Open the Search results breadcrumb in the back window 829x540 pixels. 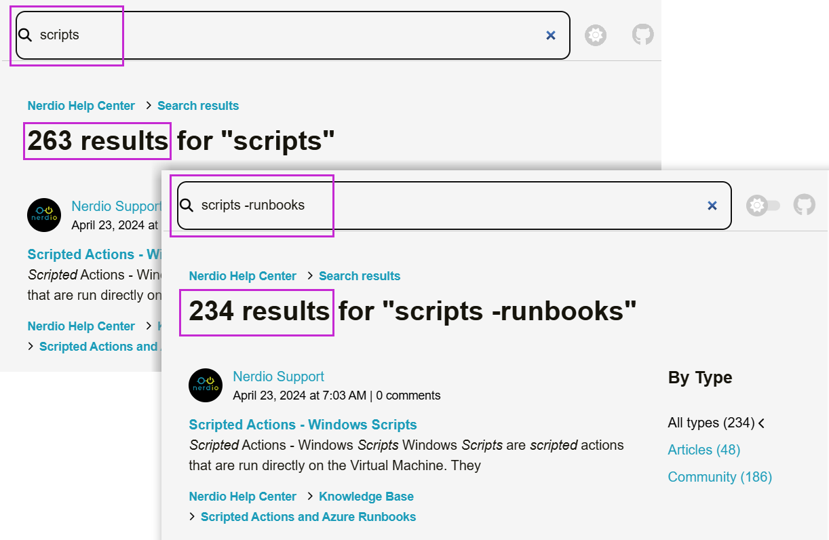click(198, 106)
